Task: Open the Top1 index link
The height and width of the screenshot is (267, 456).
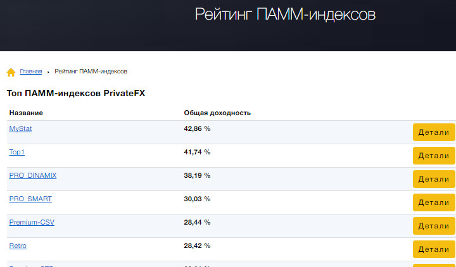Action: tap(16, 152)
